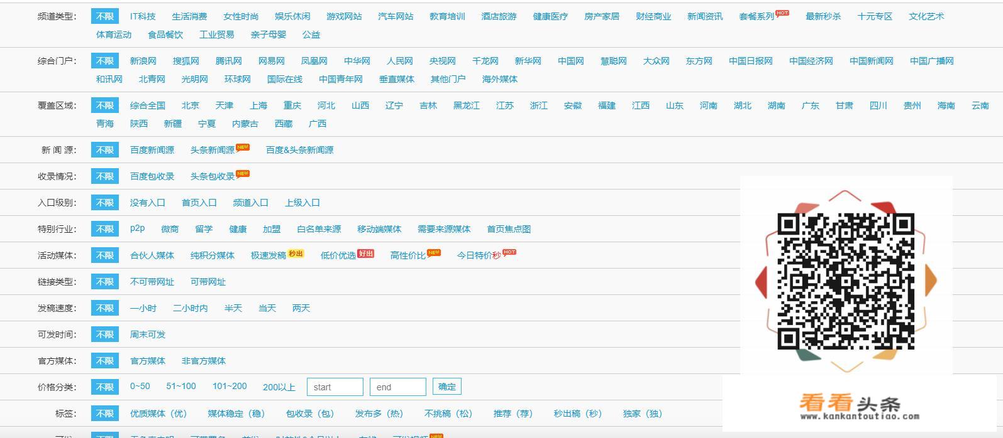1003x438 pixels.
Task: Filter publishing speed by 一小时
Action: [143, 308]
